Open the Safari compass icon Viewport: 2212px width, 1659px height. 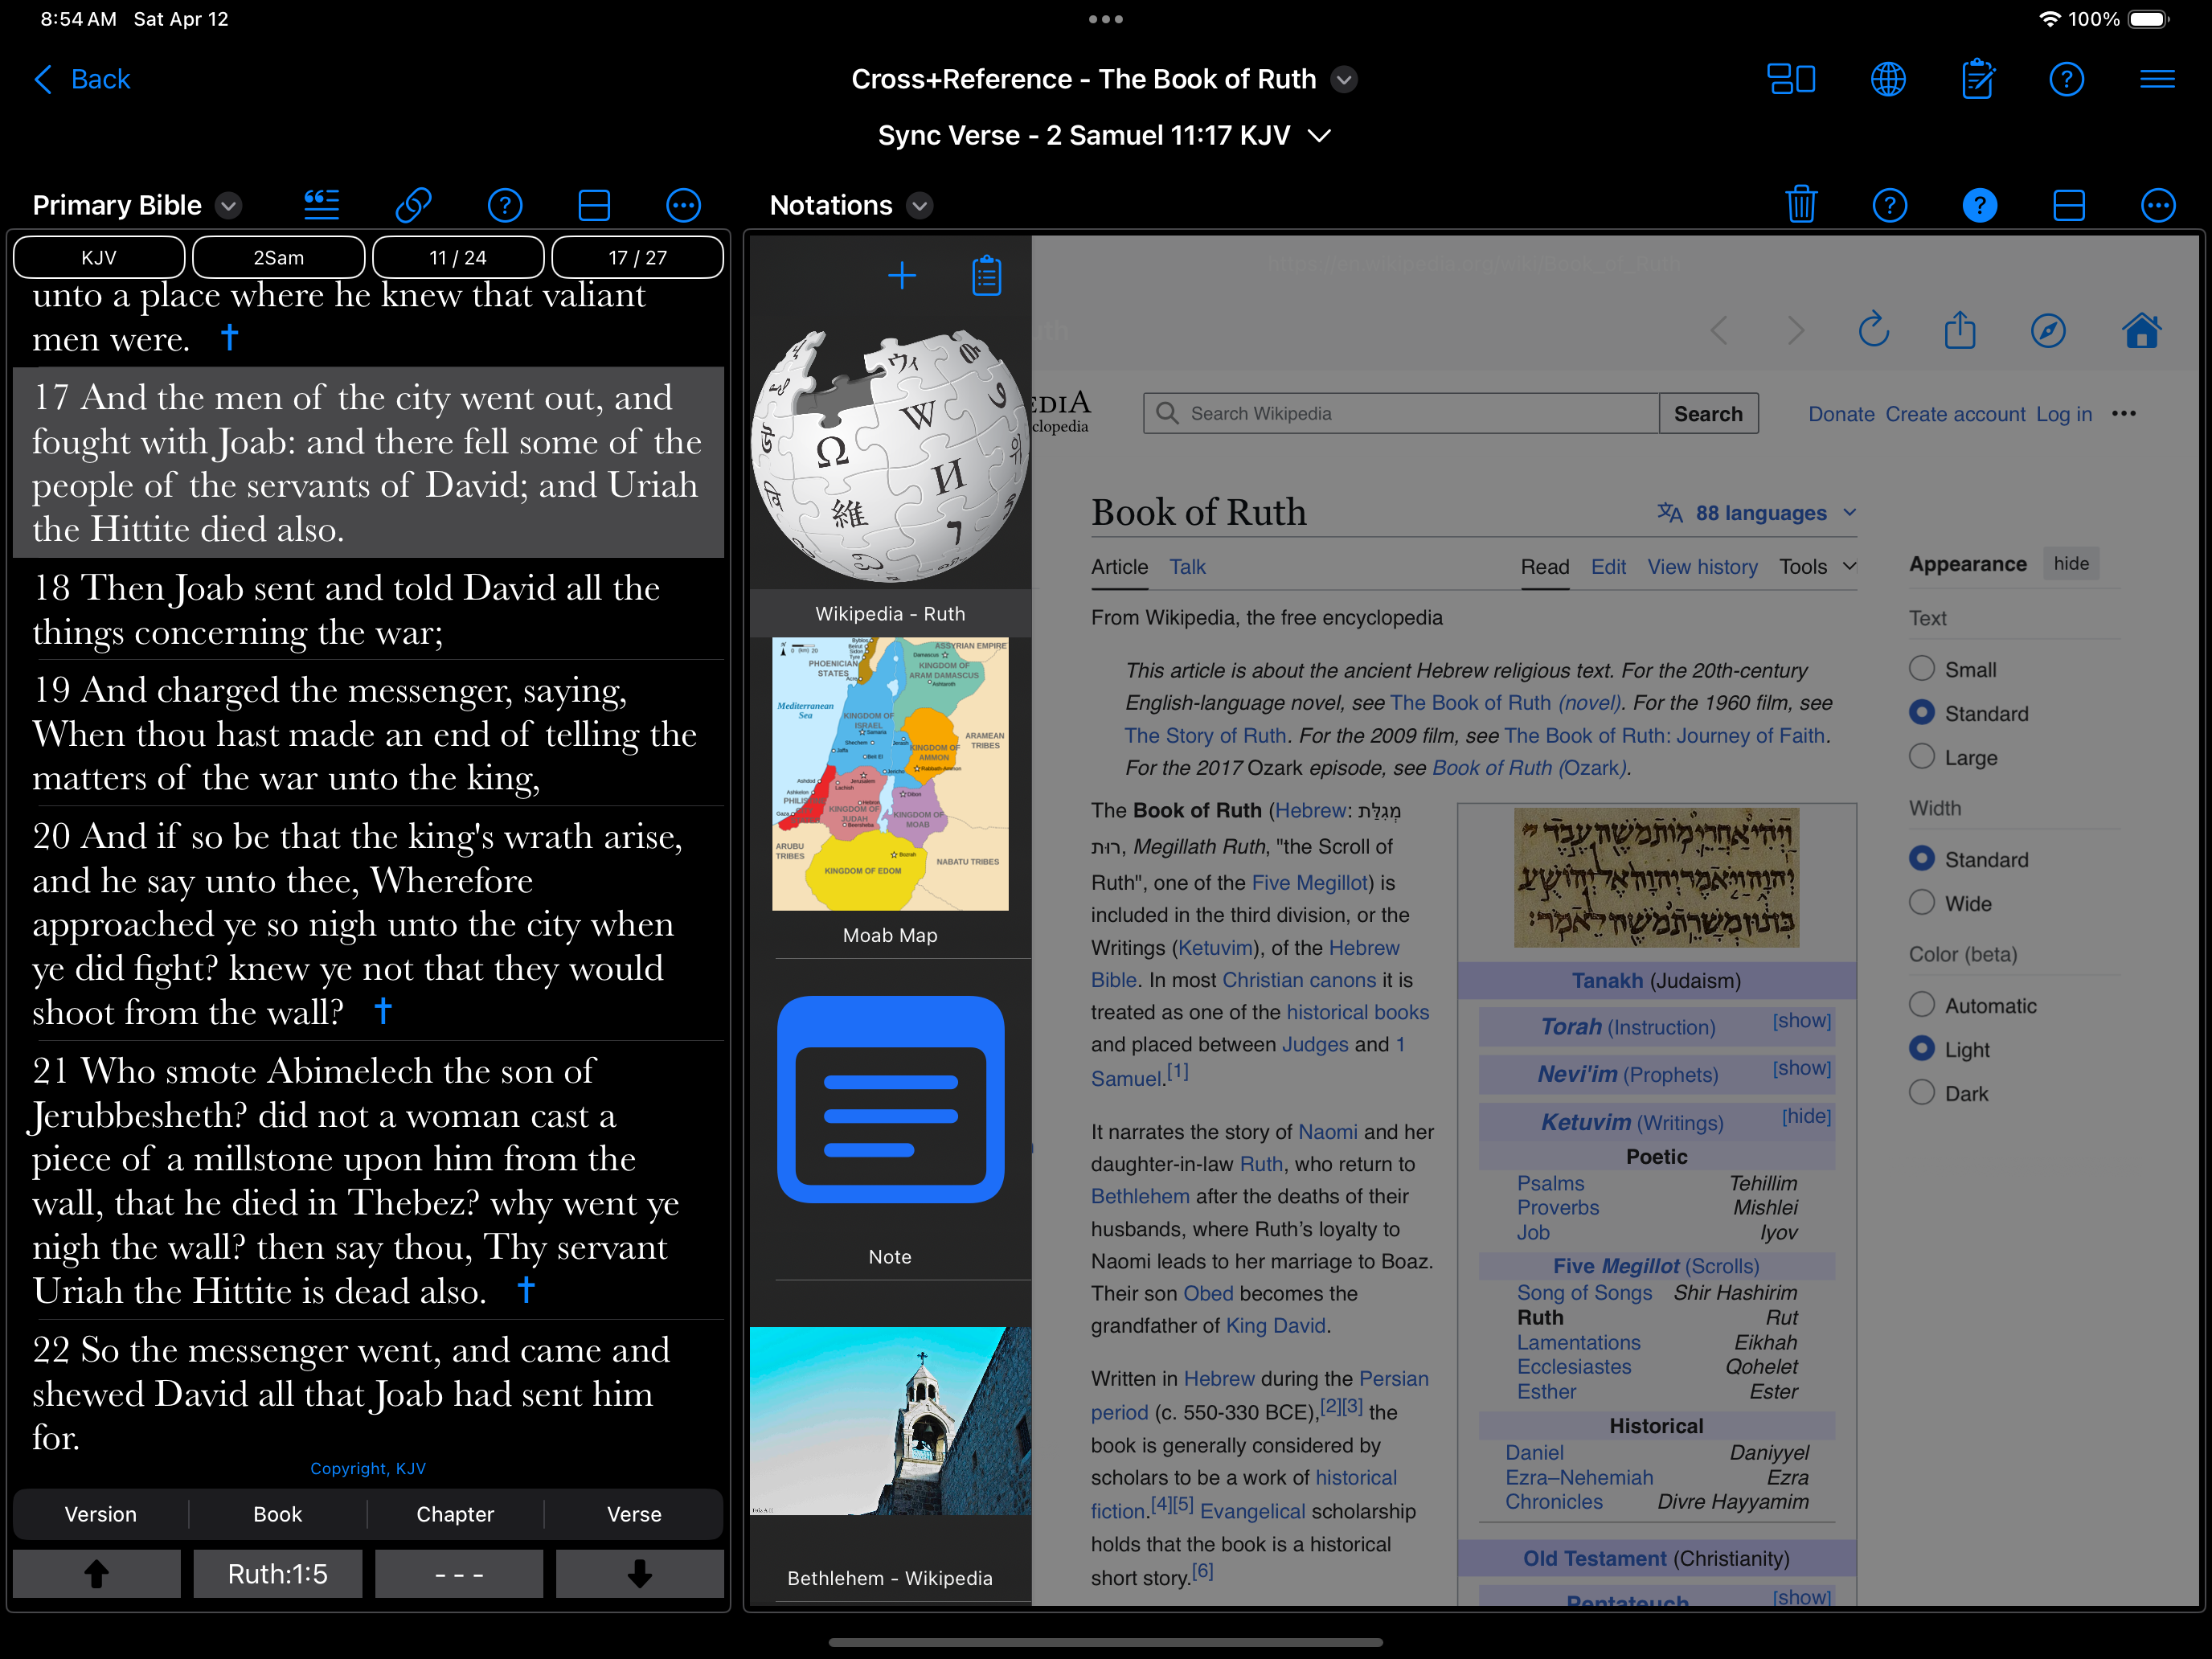point(2048,330)
